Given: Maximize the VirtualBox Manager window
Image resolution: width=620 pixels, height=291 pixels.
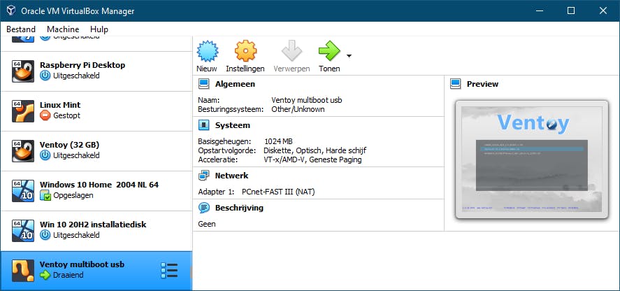Looking at the screenshot, I should (x=571, y=10).
